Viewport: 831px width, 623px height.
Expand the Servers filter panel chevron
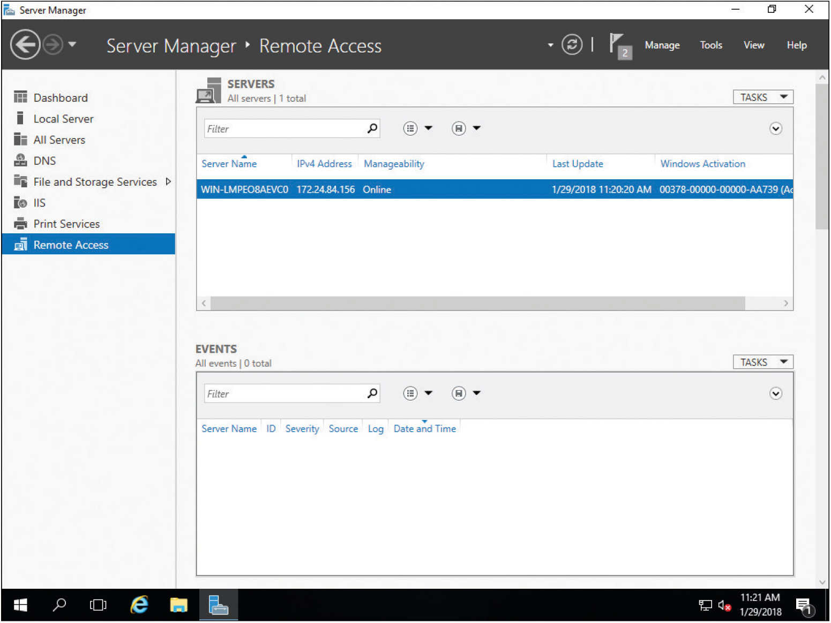pos(776,128)
